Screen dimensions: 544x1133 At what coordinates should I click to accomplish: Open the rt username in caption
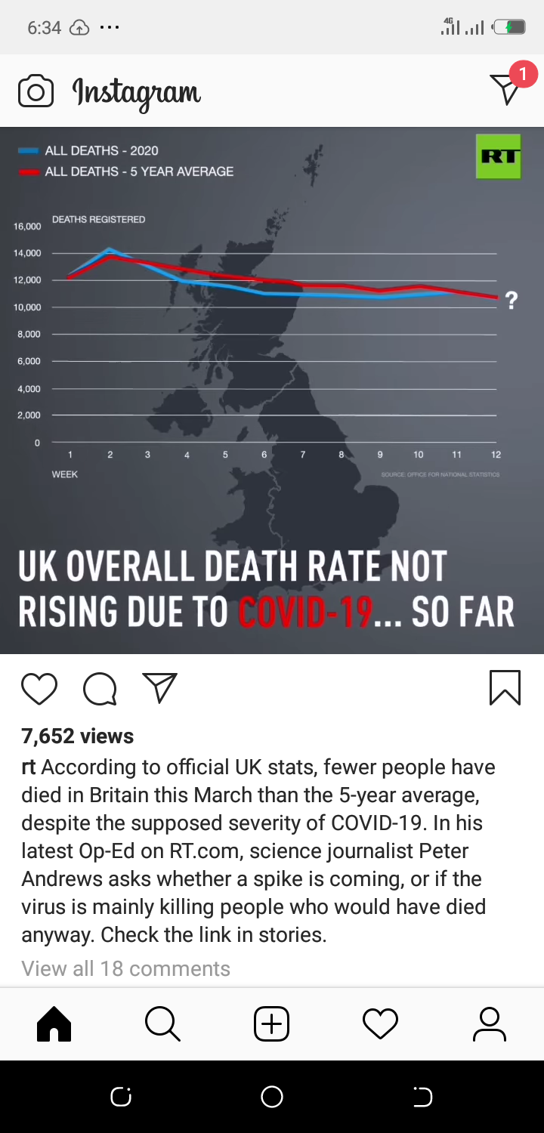29,767
